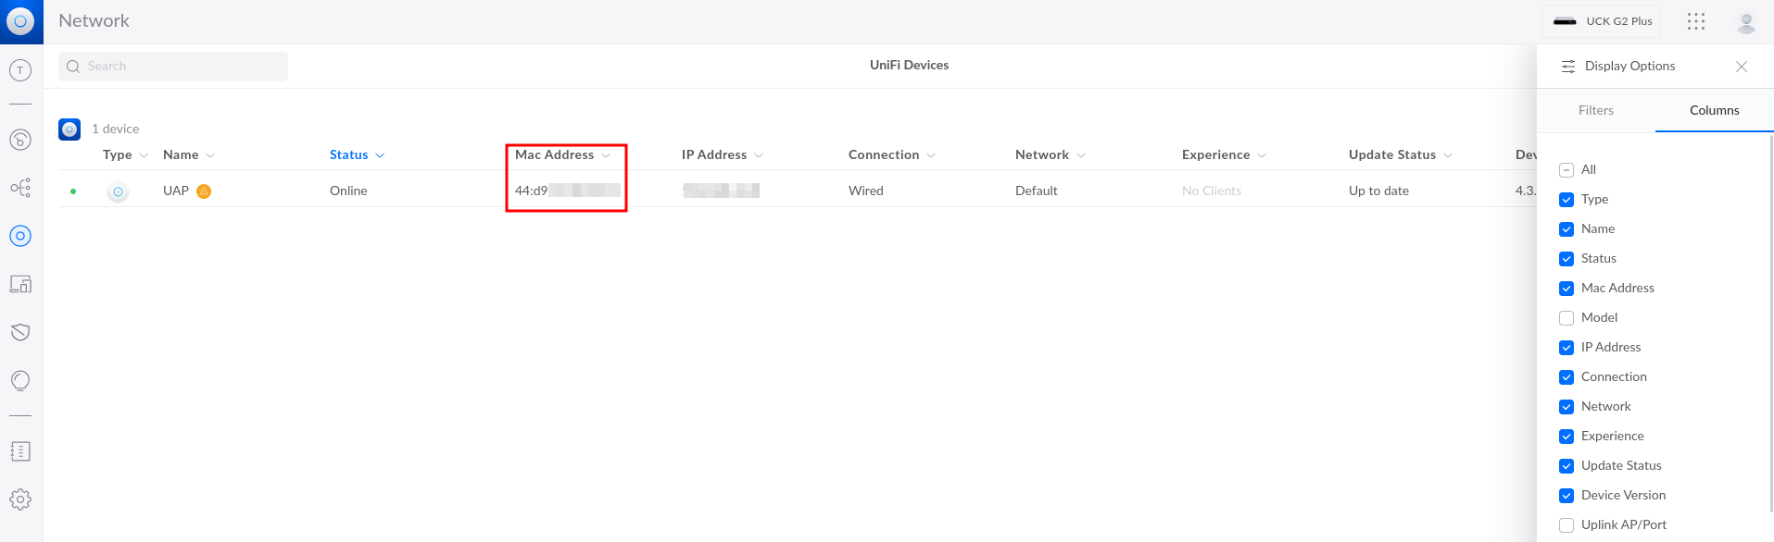The height and width of the screenshot is (542, 1774).
Task: Click the Update Status column chevron
Action: pos(1448,155)
